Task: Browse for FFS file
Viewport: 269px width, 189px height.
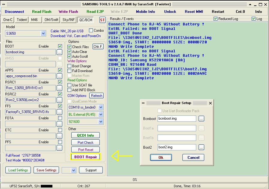Action: point(59,112)
